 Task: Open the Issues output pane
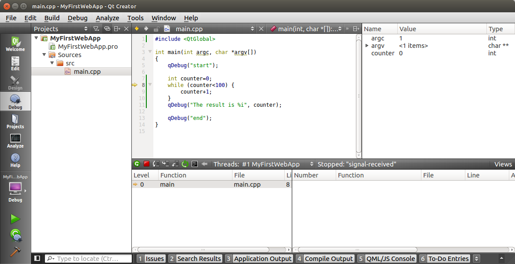[151, 258]
